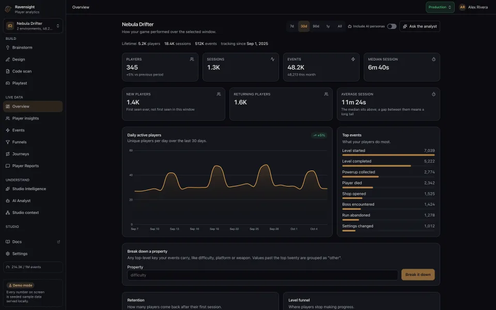Focus the Property input field
This screenshot has width=496, height=310.
[x=262, y=275]
